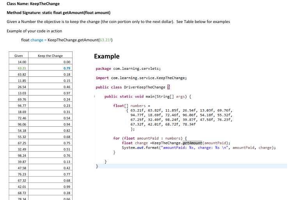
Task: Click the 'Given' table column header
Action: pyautogui.click(x=19, y=56)
